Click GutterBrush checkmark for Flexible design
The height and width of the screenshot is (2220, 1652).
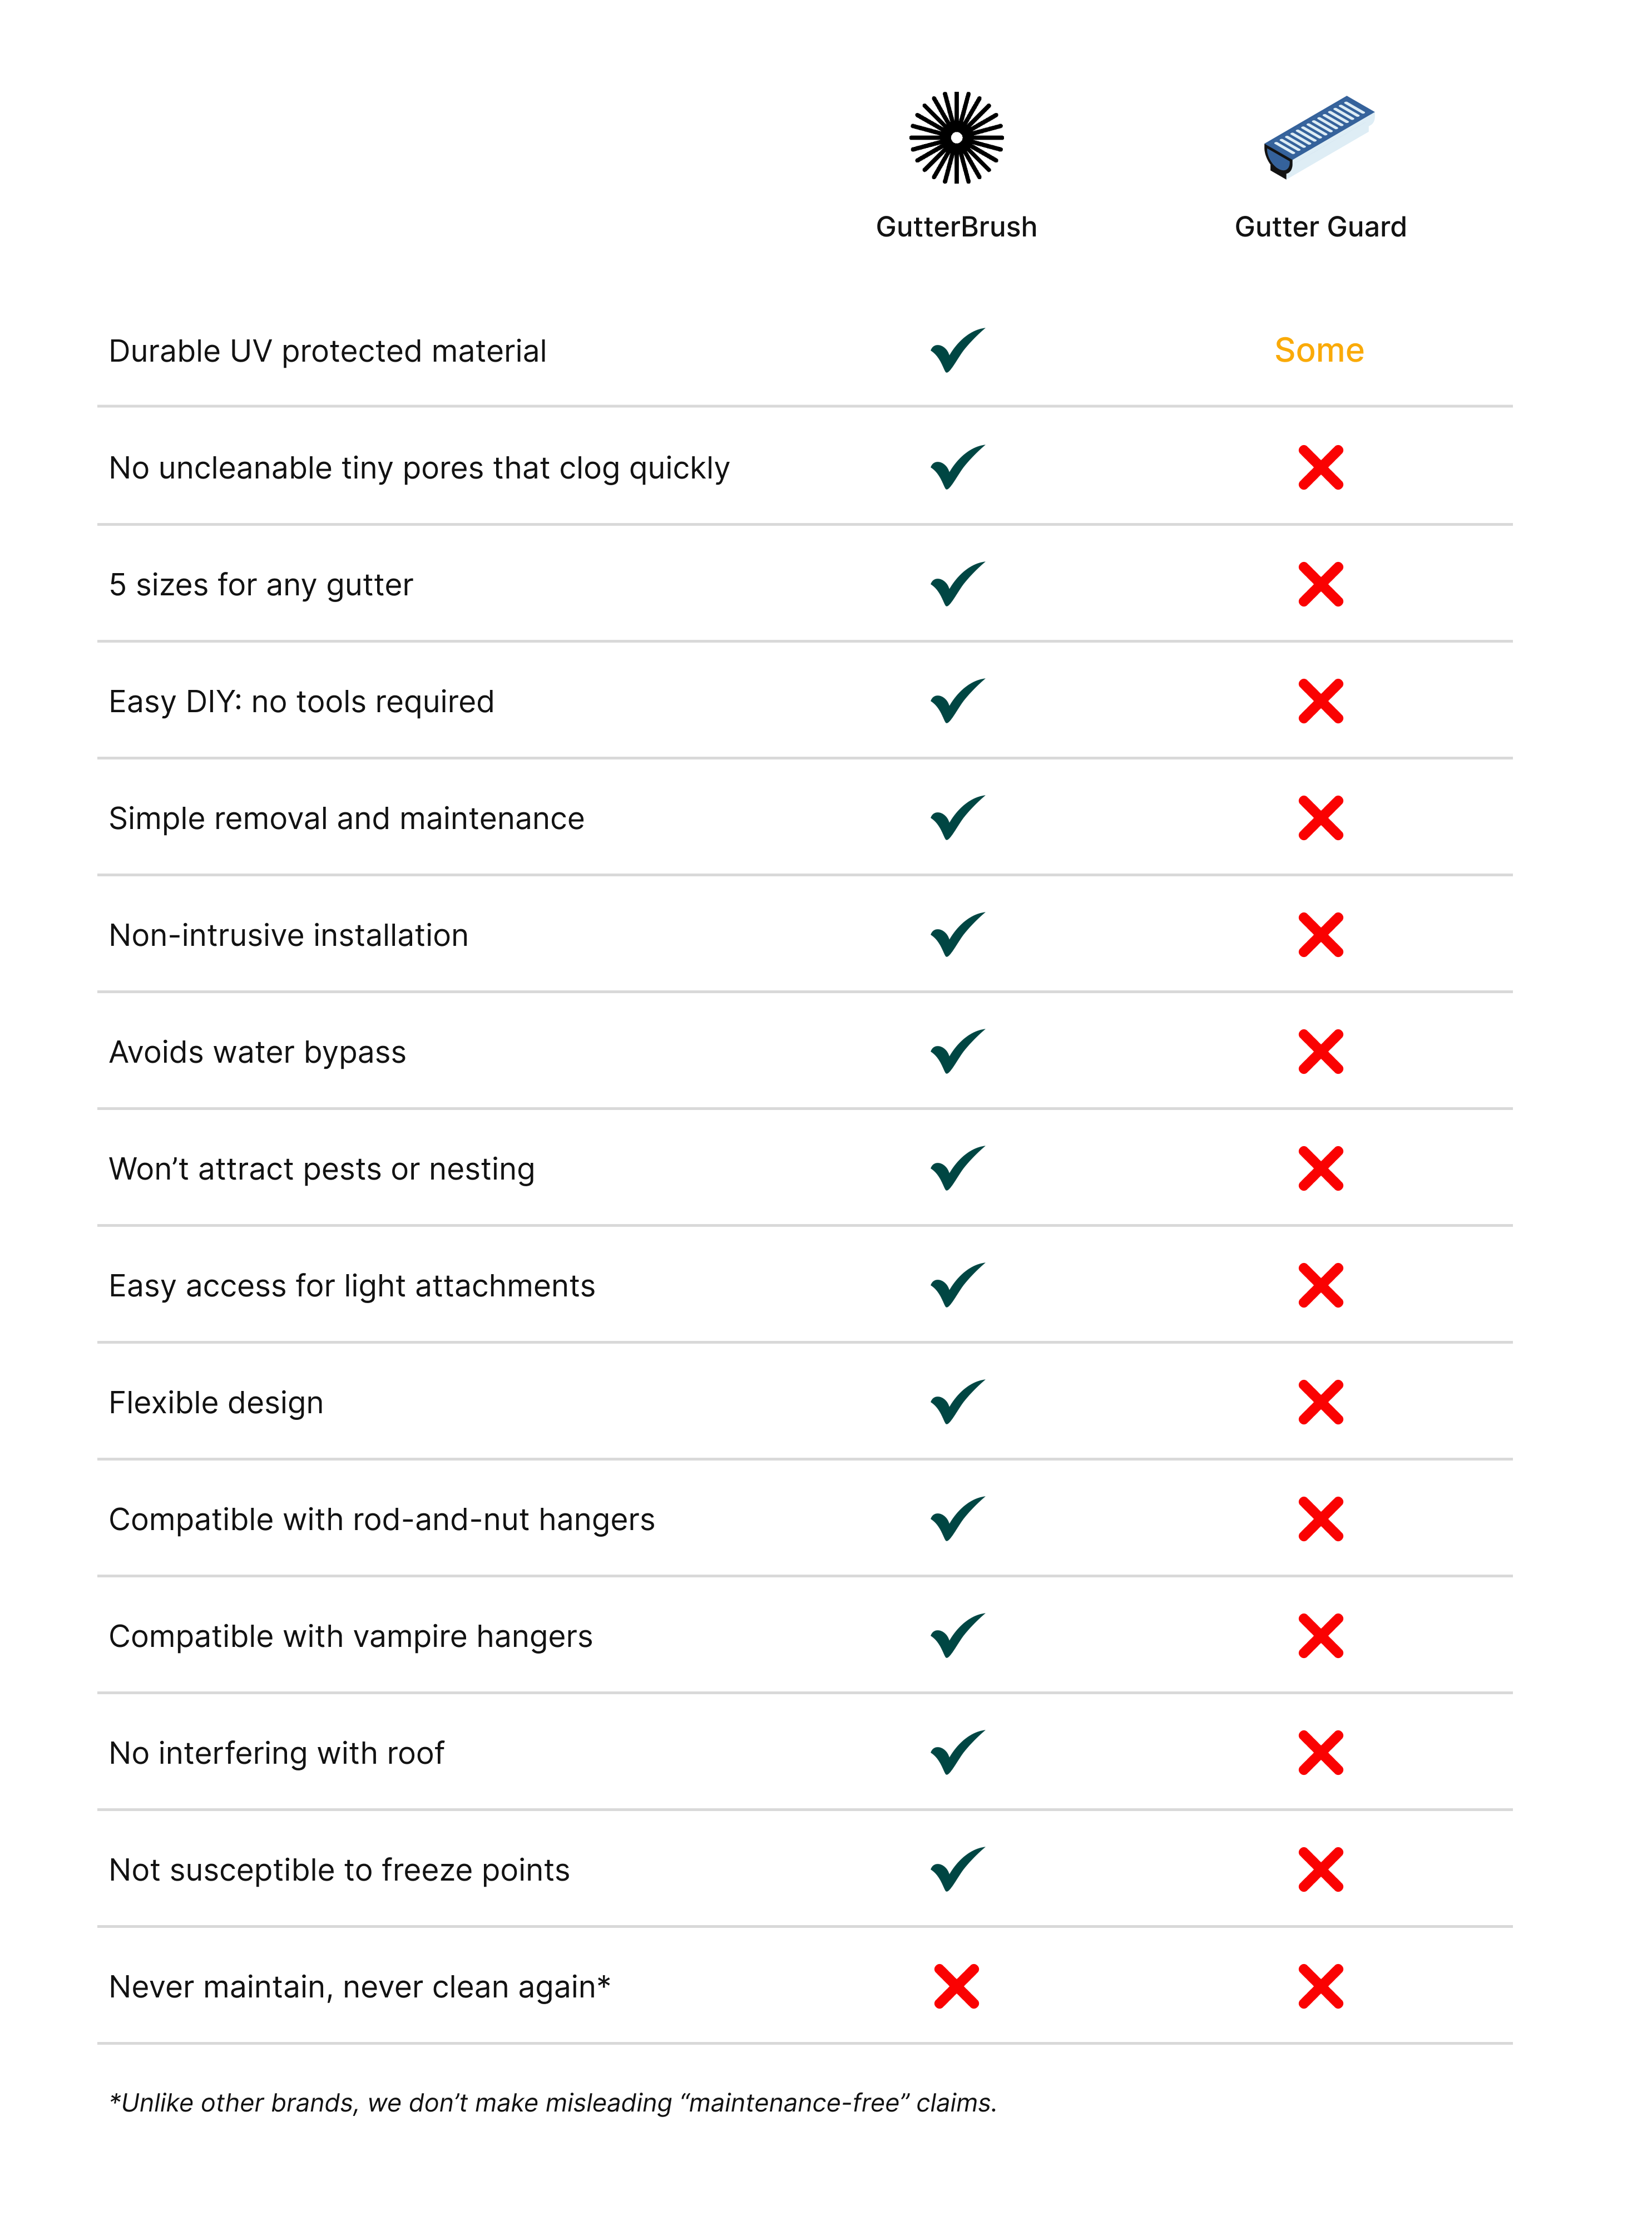957,1403
